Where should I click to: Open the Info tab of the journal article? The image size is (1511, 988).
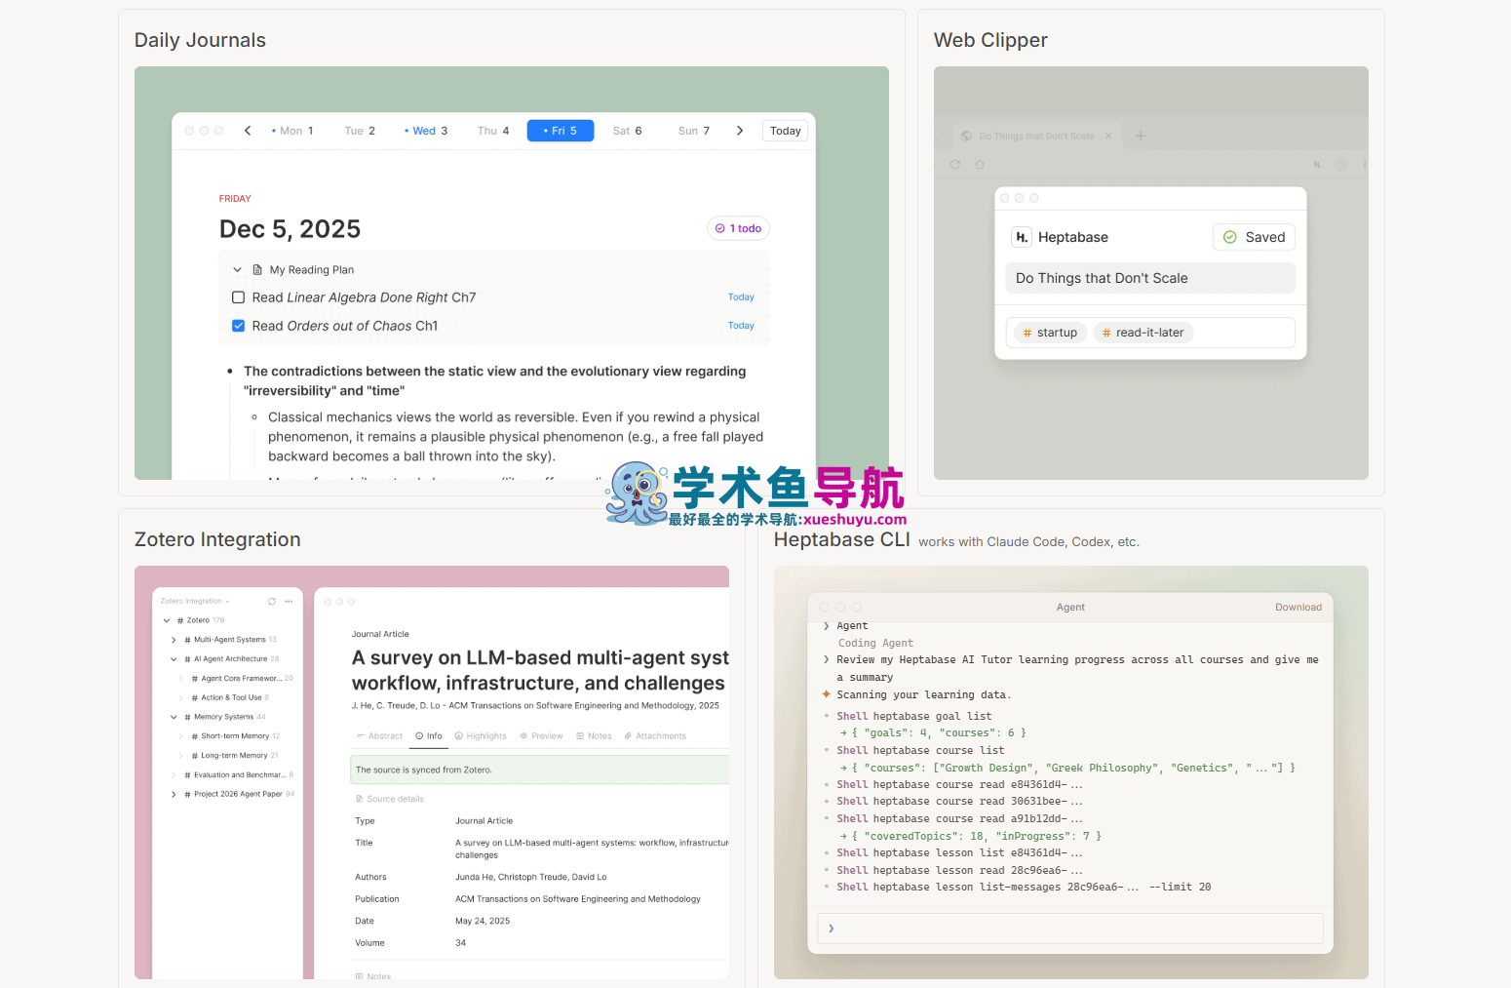[429, 736]
